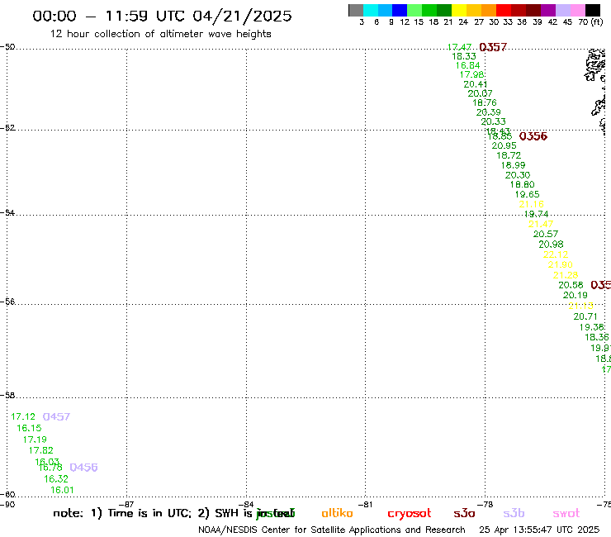Screen dimensions: 611x537
Task: Click the pink 70 ft legend swatch
Action: pyautogui.click(x=577, y=11)
